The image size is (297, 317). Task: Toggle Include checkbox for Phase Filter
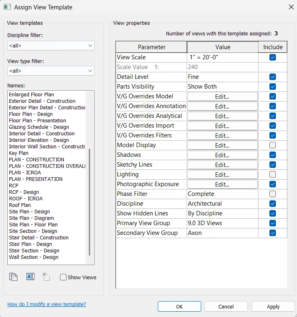[x=273, y=194]
